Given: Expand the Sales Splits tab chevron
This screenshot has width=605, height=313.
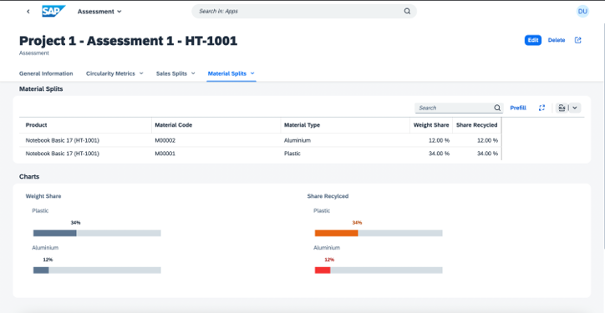Looking at the screenshot, I should pyautogui.click(x=193, y=73).
